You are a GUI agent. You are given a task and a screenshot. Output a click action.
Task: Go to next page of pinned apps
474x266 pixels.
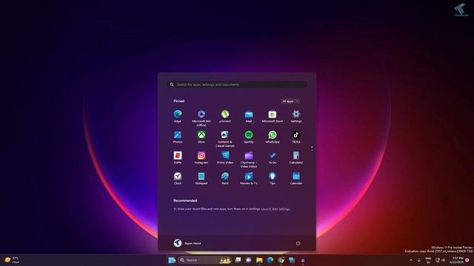pyautogui.click(x=312, y=150)
